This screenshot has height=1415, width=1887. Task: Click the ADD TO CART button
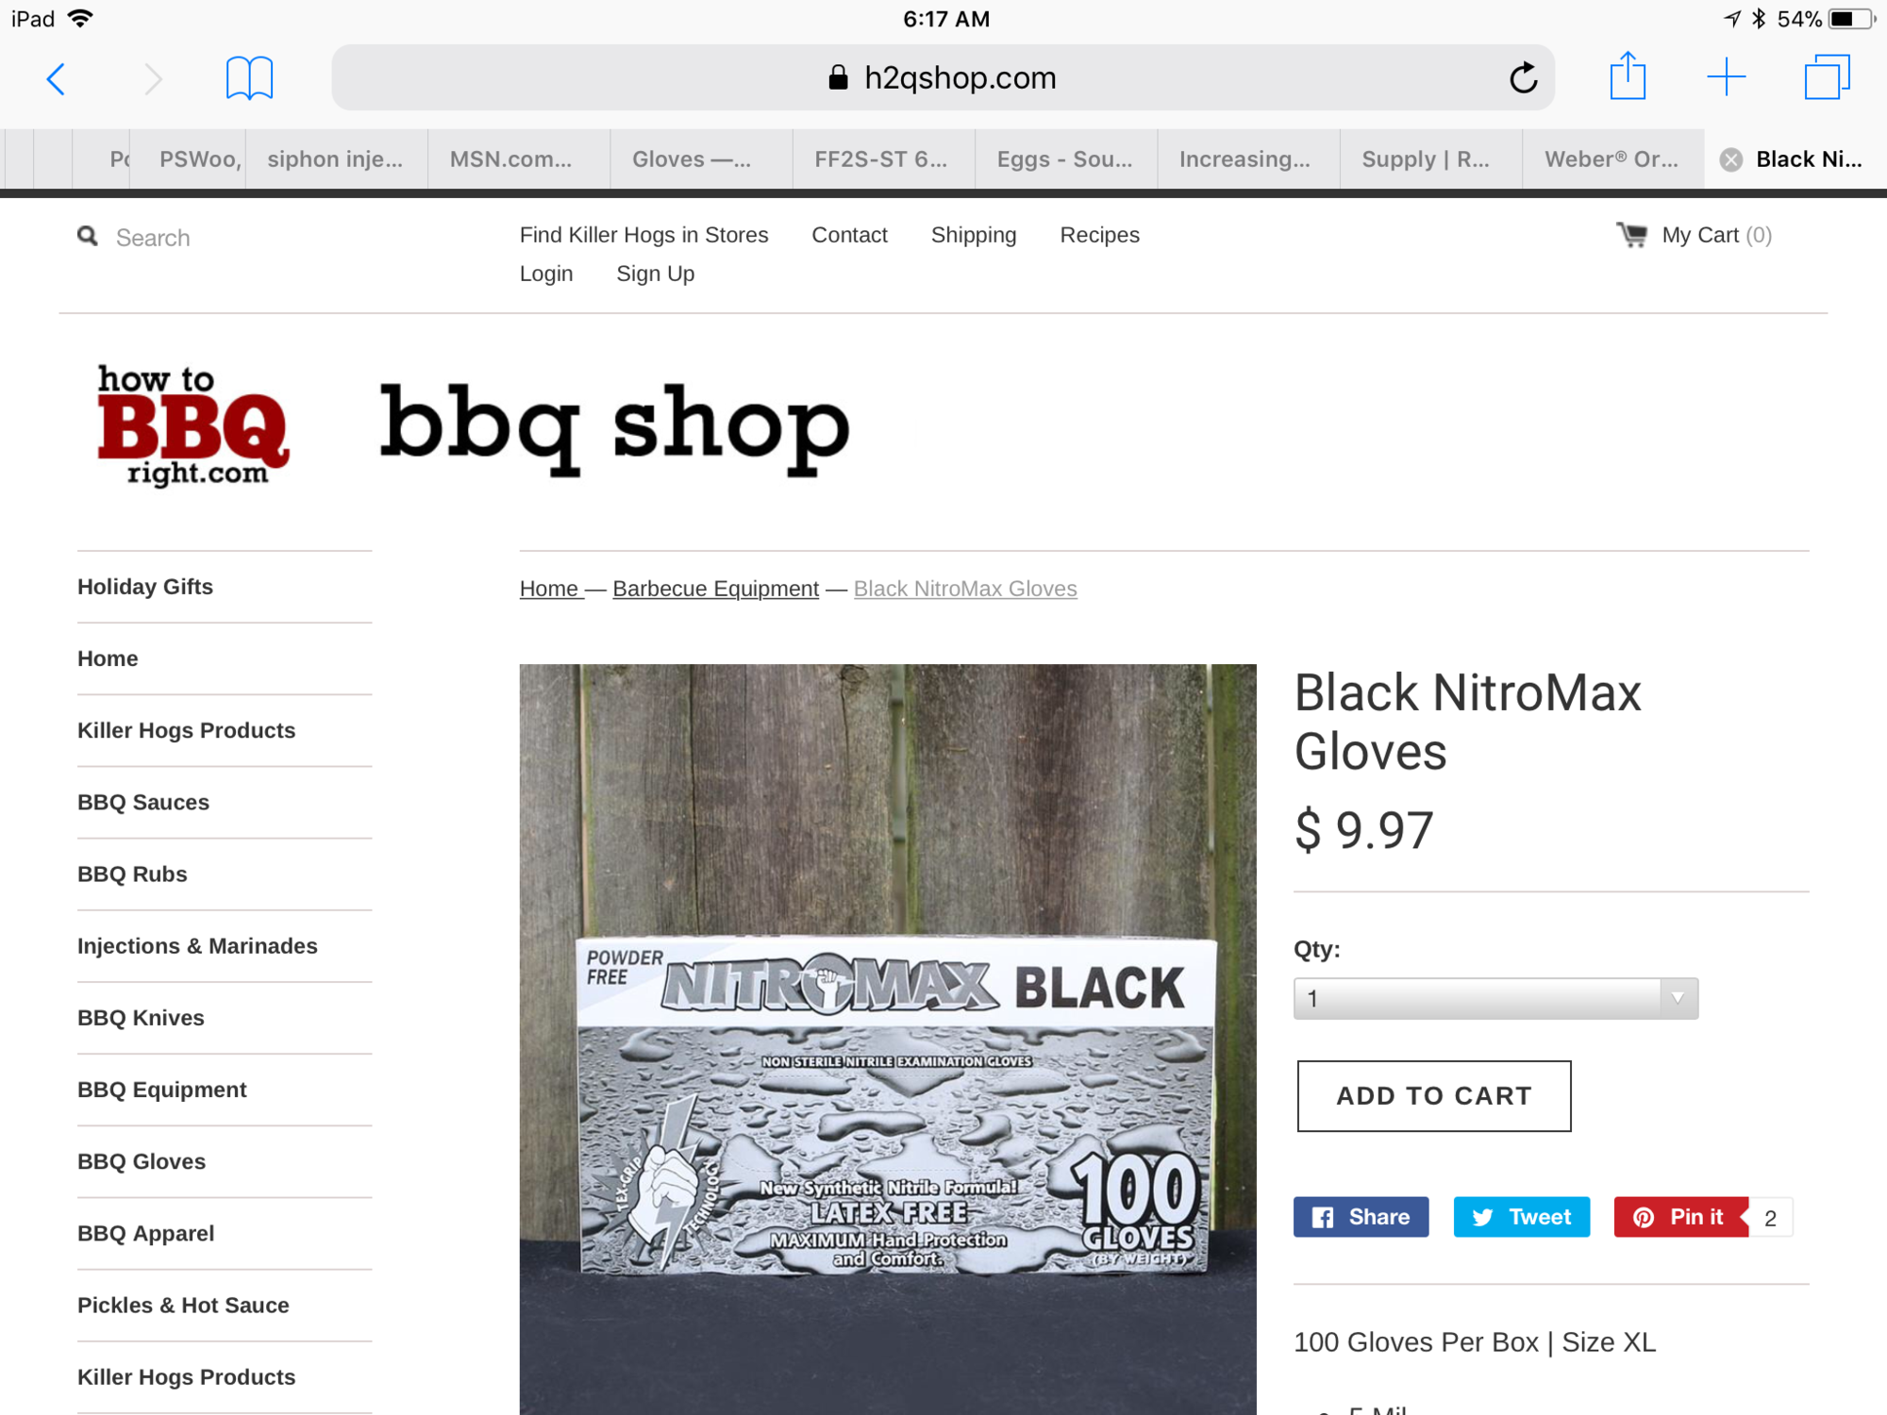point(1434,1096)
